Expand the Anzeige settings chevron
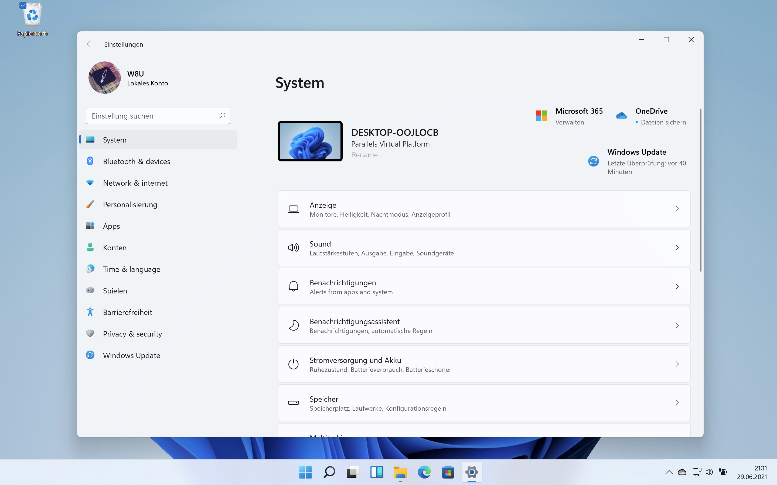The height and width of the screenshot is (485, 777). 677,209
